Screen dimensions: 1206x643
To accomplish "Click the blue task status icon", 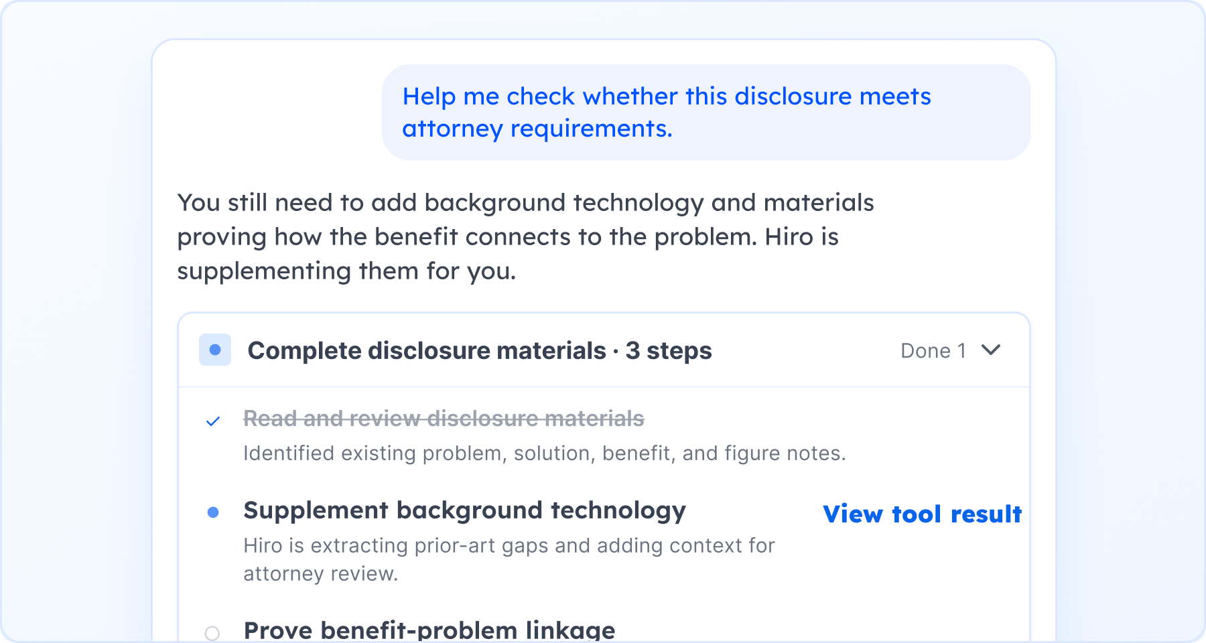I will click(x=215, y=350).
